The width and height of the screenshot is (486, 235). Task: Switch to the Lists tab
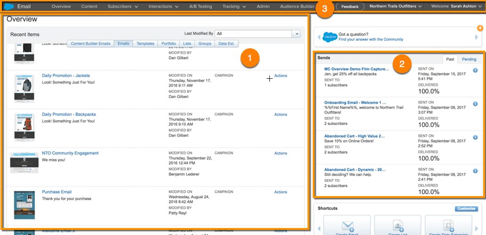187,44
